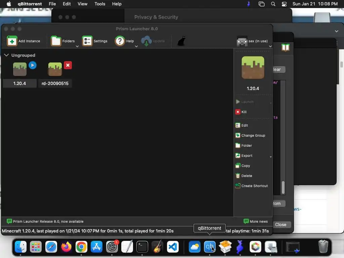Open the account selector "sex (in use)"

[x=252, y=41]
